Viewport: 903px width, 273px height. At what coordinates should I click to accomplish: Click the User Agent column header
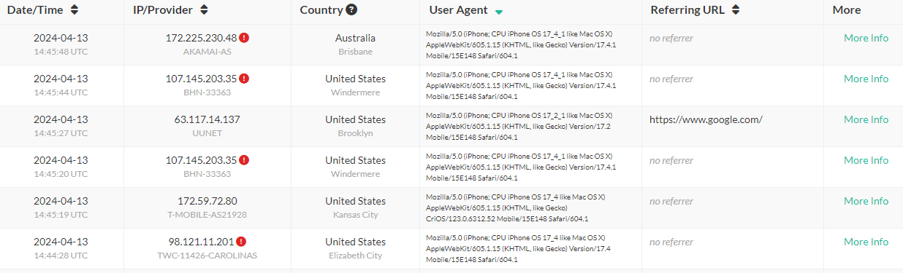pos(460,10)
